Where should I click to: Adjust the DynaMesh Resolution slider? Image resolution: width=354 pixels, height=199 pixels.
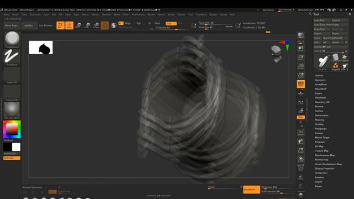[277, 187]
